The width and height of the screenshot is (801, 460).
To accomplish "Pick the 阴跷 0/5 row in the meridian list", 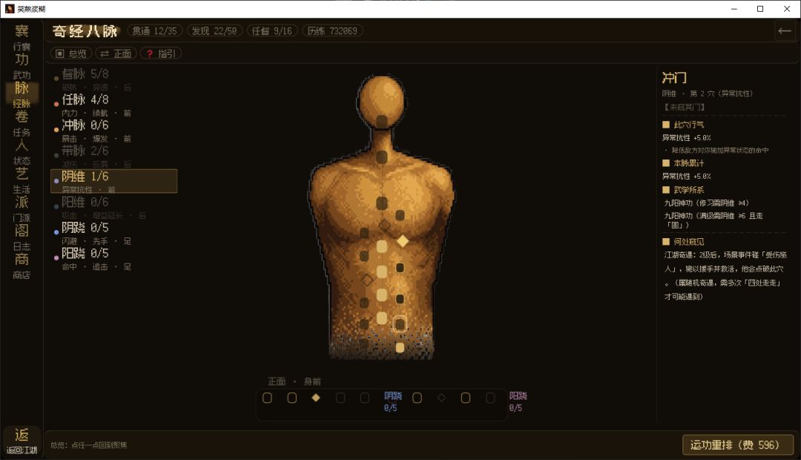I will (114, 232).
